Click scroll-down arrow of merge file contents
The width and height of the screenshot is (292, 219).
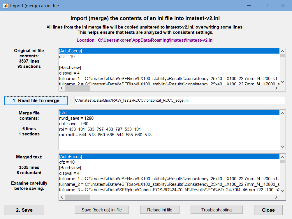pyautogui.click(x=282, y=146)
